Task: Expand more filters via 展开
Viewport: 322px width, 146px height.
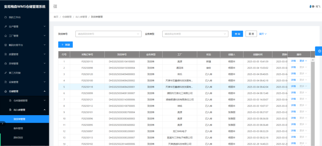Action: point(263,34)
